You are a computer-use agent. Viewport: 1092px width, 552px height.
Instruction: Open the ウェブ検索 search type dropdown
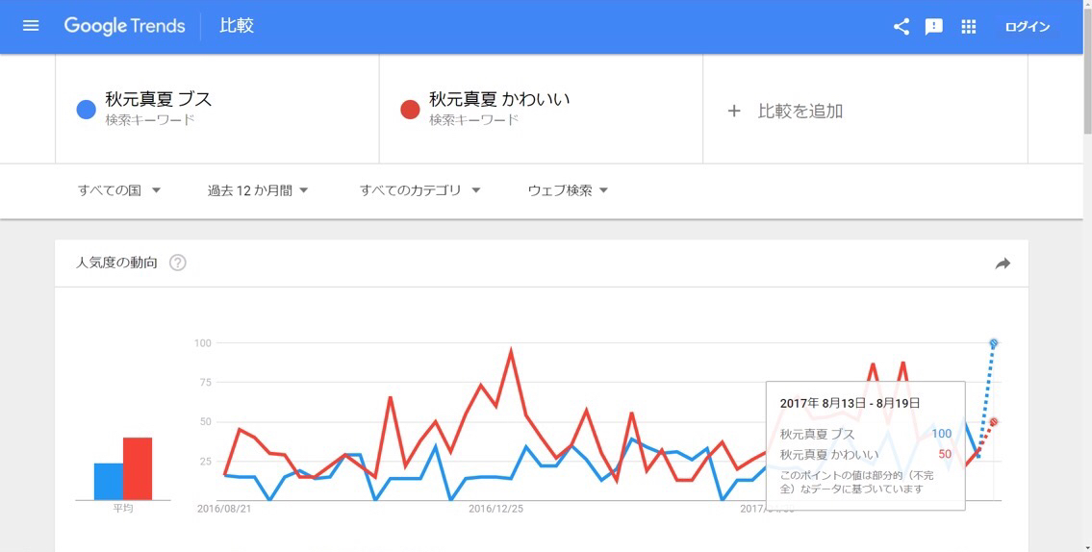point(568,190)
